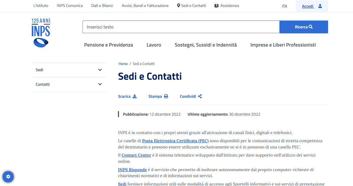Open the Pensione e Previdenza menu
This screenshot has height=186, width=353.
click(109, 45)
